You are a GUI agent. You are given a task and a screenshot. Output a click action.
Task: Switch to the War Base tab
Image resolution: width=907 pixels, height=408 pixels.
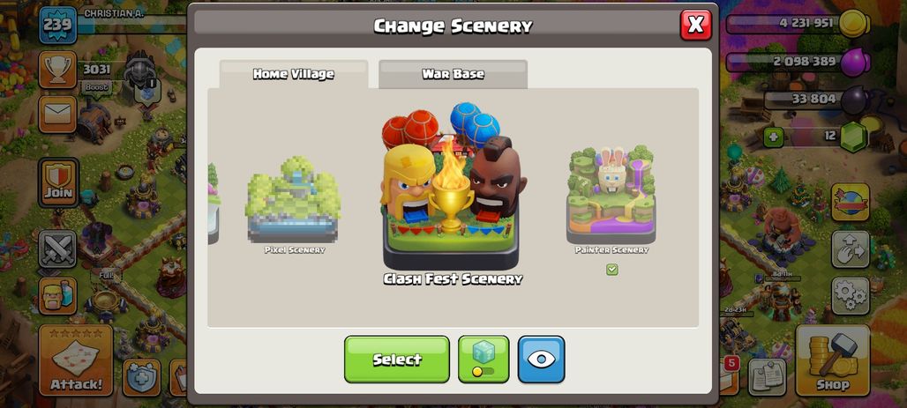pyautogui.click(x=453, y=74)
